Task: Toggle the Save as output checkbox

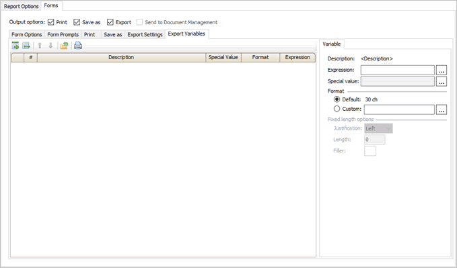Action: click(77, 22)
